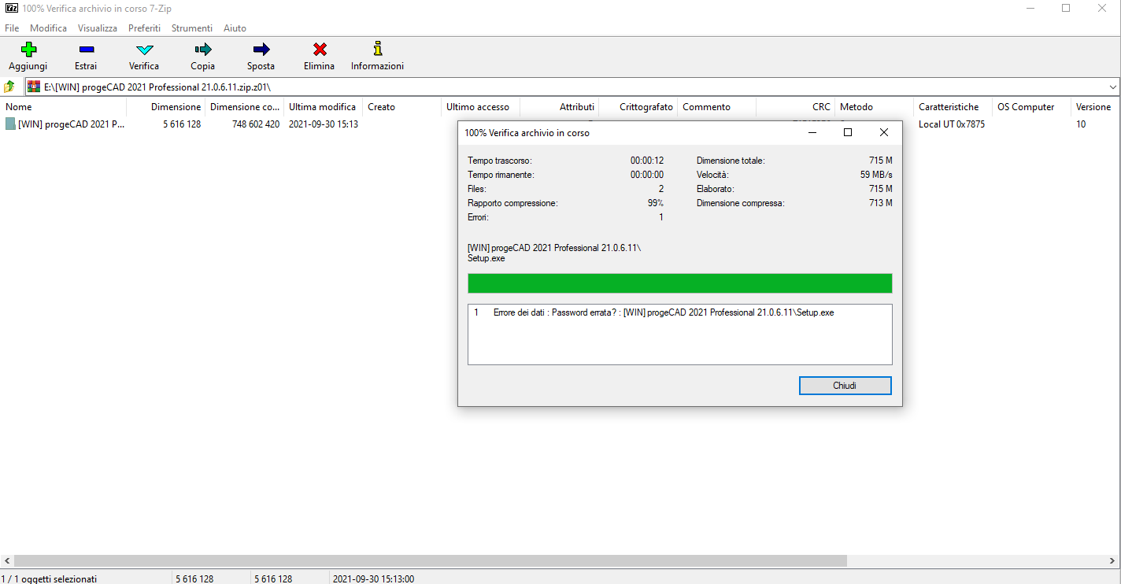
Task: Click the Rapporto compressione '99%' value
Action: [x=654, y=203]
